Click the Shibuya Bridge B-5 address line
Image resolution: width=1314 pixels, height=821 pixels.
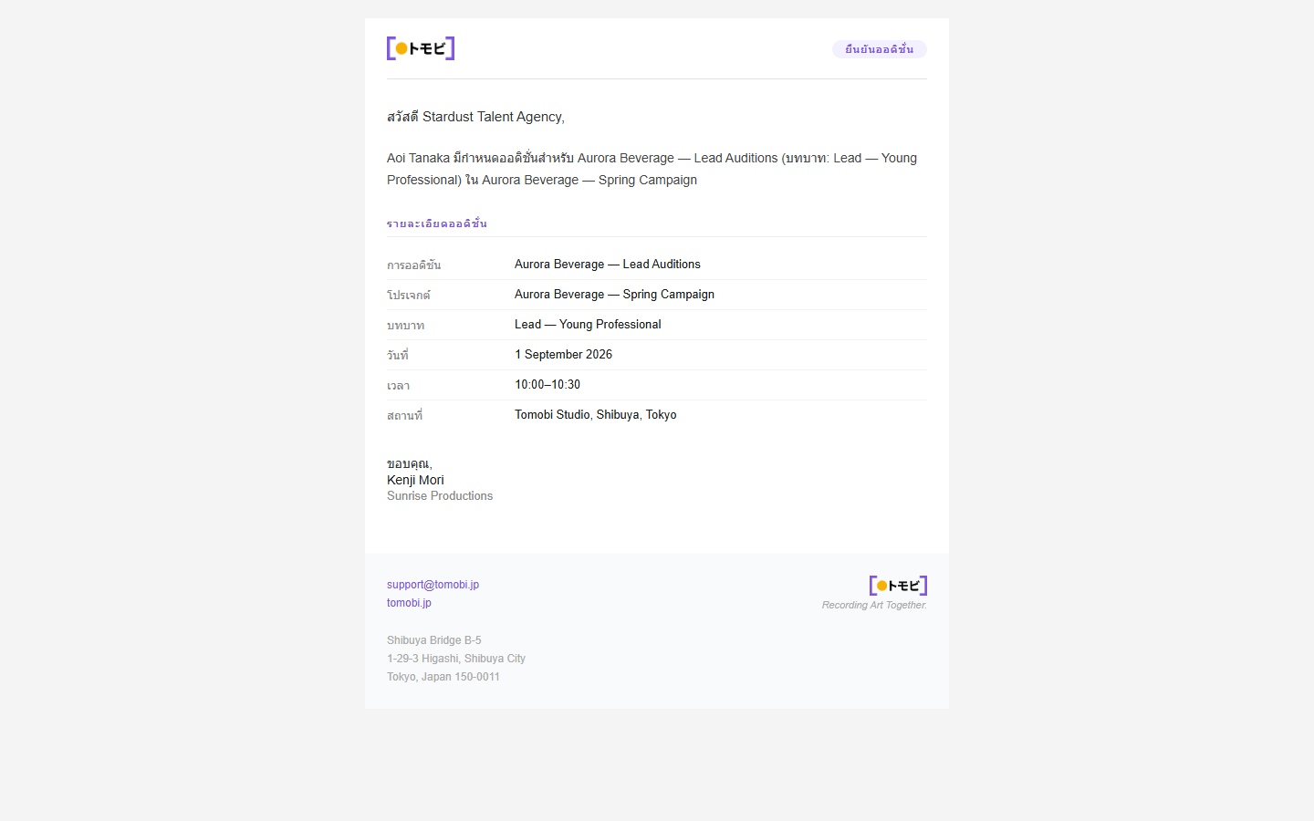click(433, 640)
